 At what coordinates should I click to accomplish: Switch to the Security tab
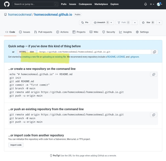pos(109,32)
